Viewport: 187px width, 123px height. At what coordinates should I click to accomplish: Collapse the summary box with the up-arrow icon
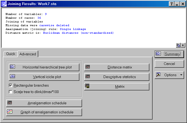coord(183,45)
